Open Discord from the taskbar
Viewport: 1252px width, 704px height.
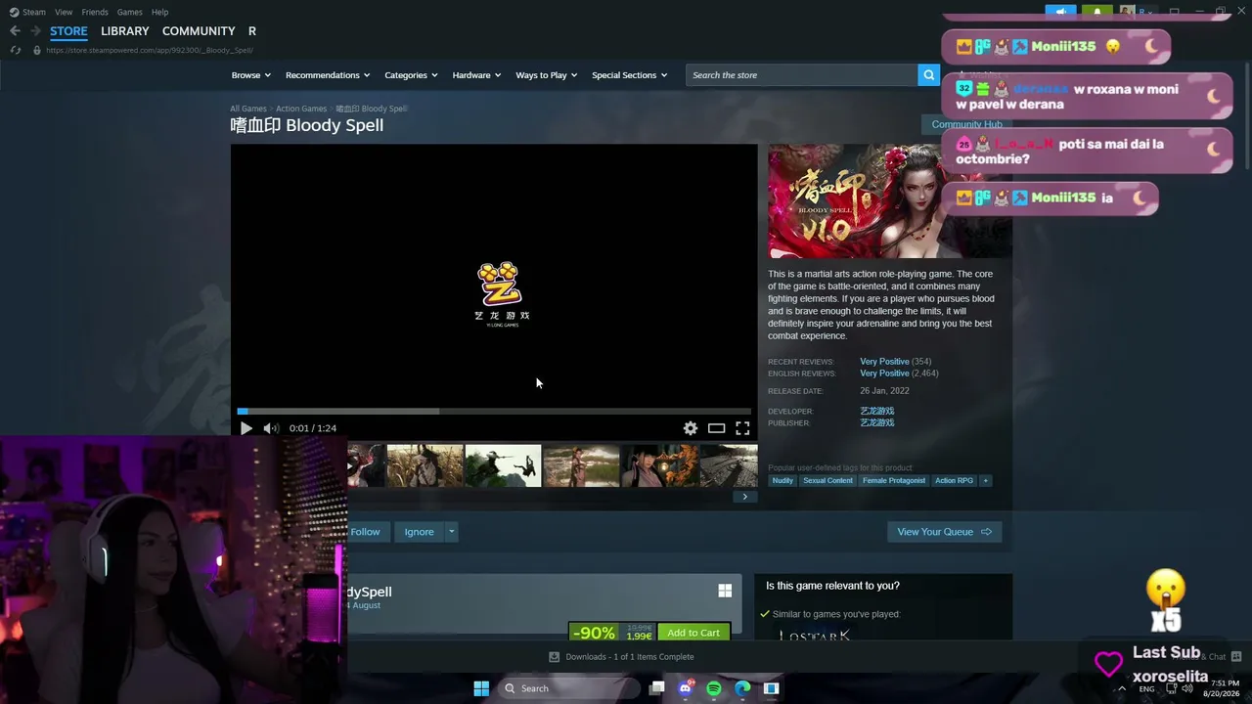tap(686, 688)
